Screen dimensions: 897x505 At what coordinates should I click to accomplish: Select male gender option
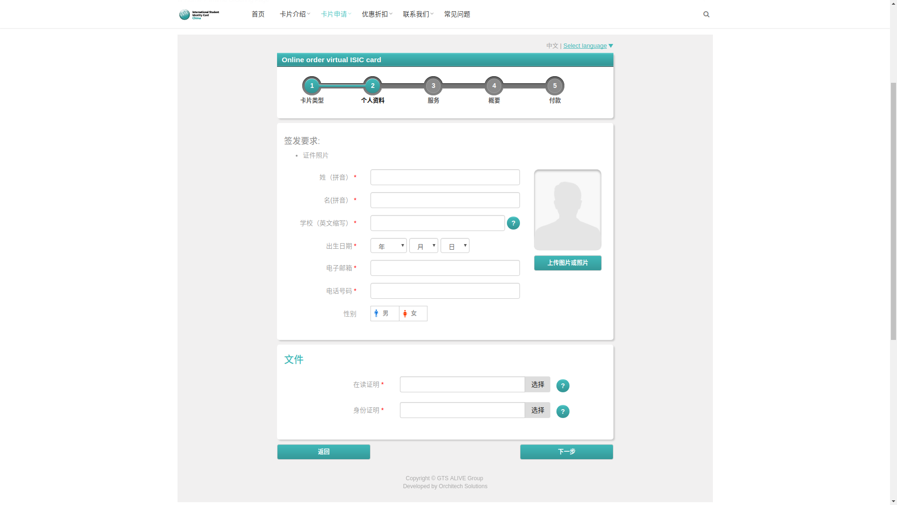point(384,313)
